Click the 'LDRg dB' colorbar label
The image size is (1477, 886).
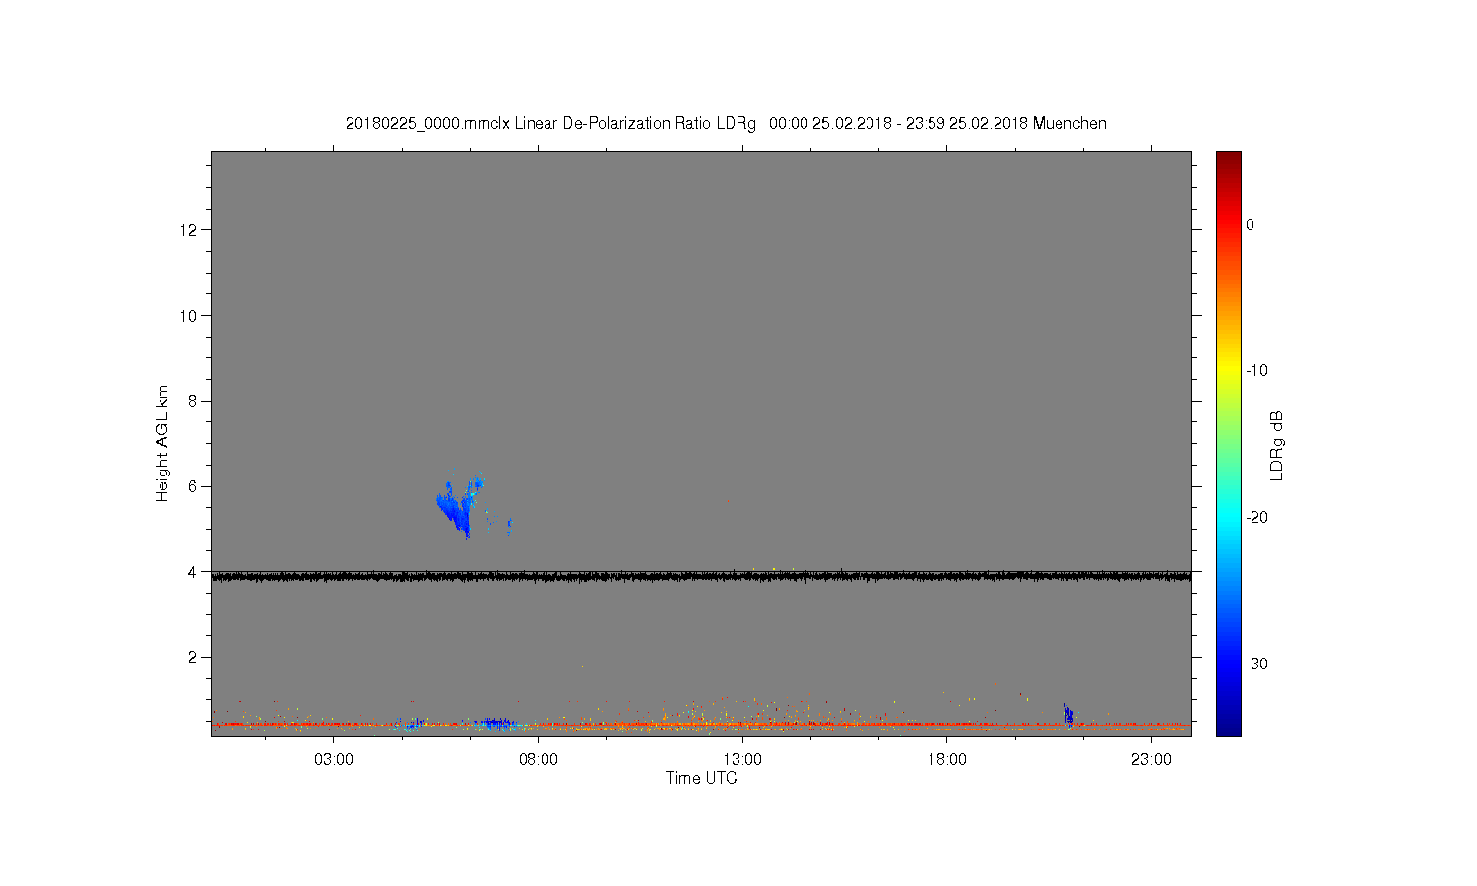1277,445
